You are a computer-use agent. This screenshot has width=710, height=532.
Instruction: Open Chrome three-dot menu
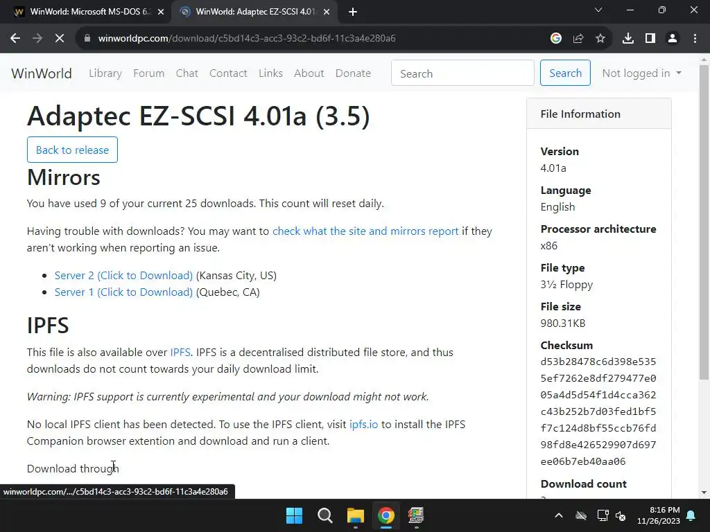click(x=695, y=39)
